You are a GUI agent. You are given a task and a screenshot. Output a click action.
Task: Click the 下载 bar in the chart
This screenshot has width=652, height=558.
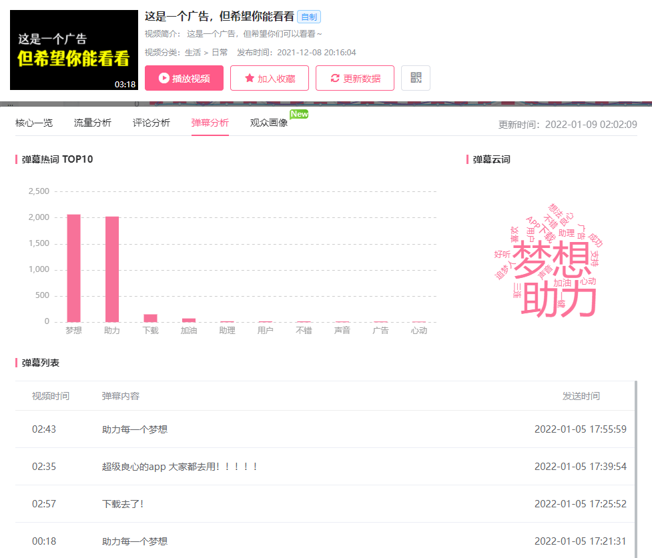point(150,318)
